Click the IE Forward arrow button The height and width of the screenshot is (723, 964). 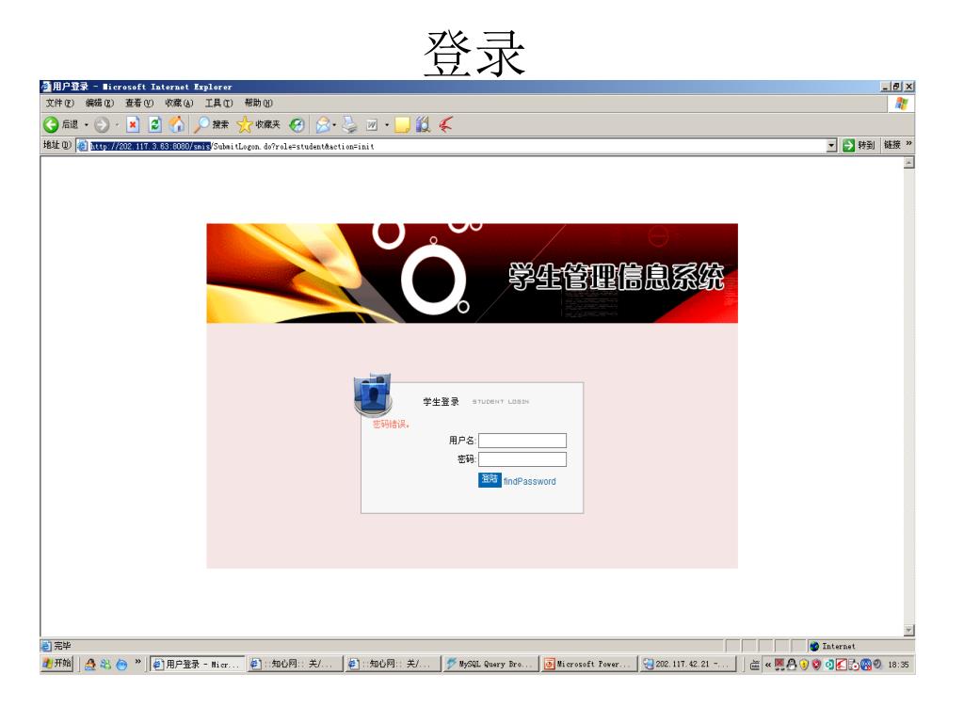[102, 125]
